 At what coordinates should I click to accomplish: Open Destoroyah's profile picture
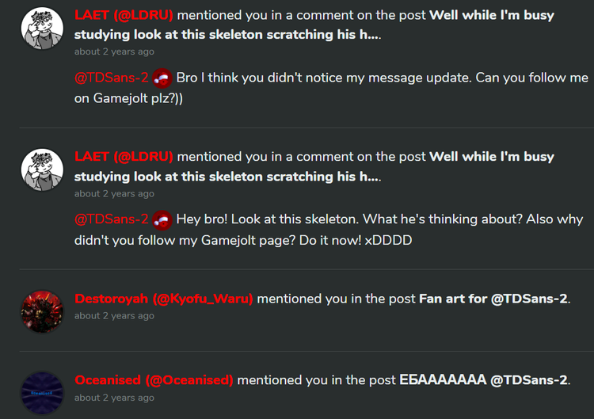41,311
